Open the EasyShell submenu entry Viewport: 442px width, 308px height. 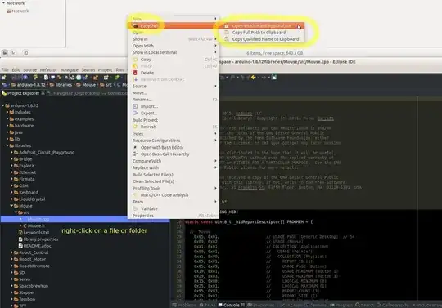pyautogui.click(x=174, y=26)
